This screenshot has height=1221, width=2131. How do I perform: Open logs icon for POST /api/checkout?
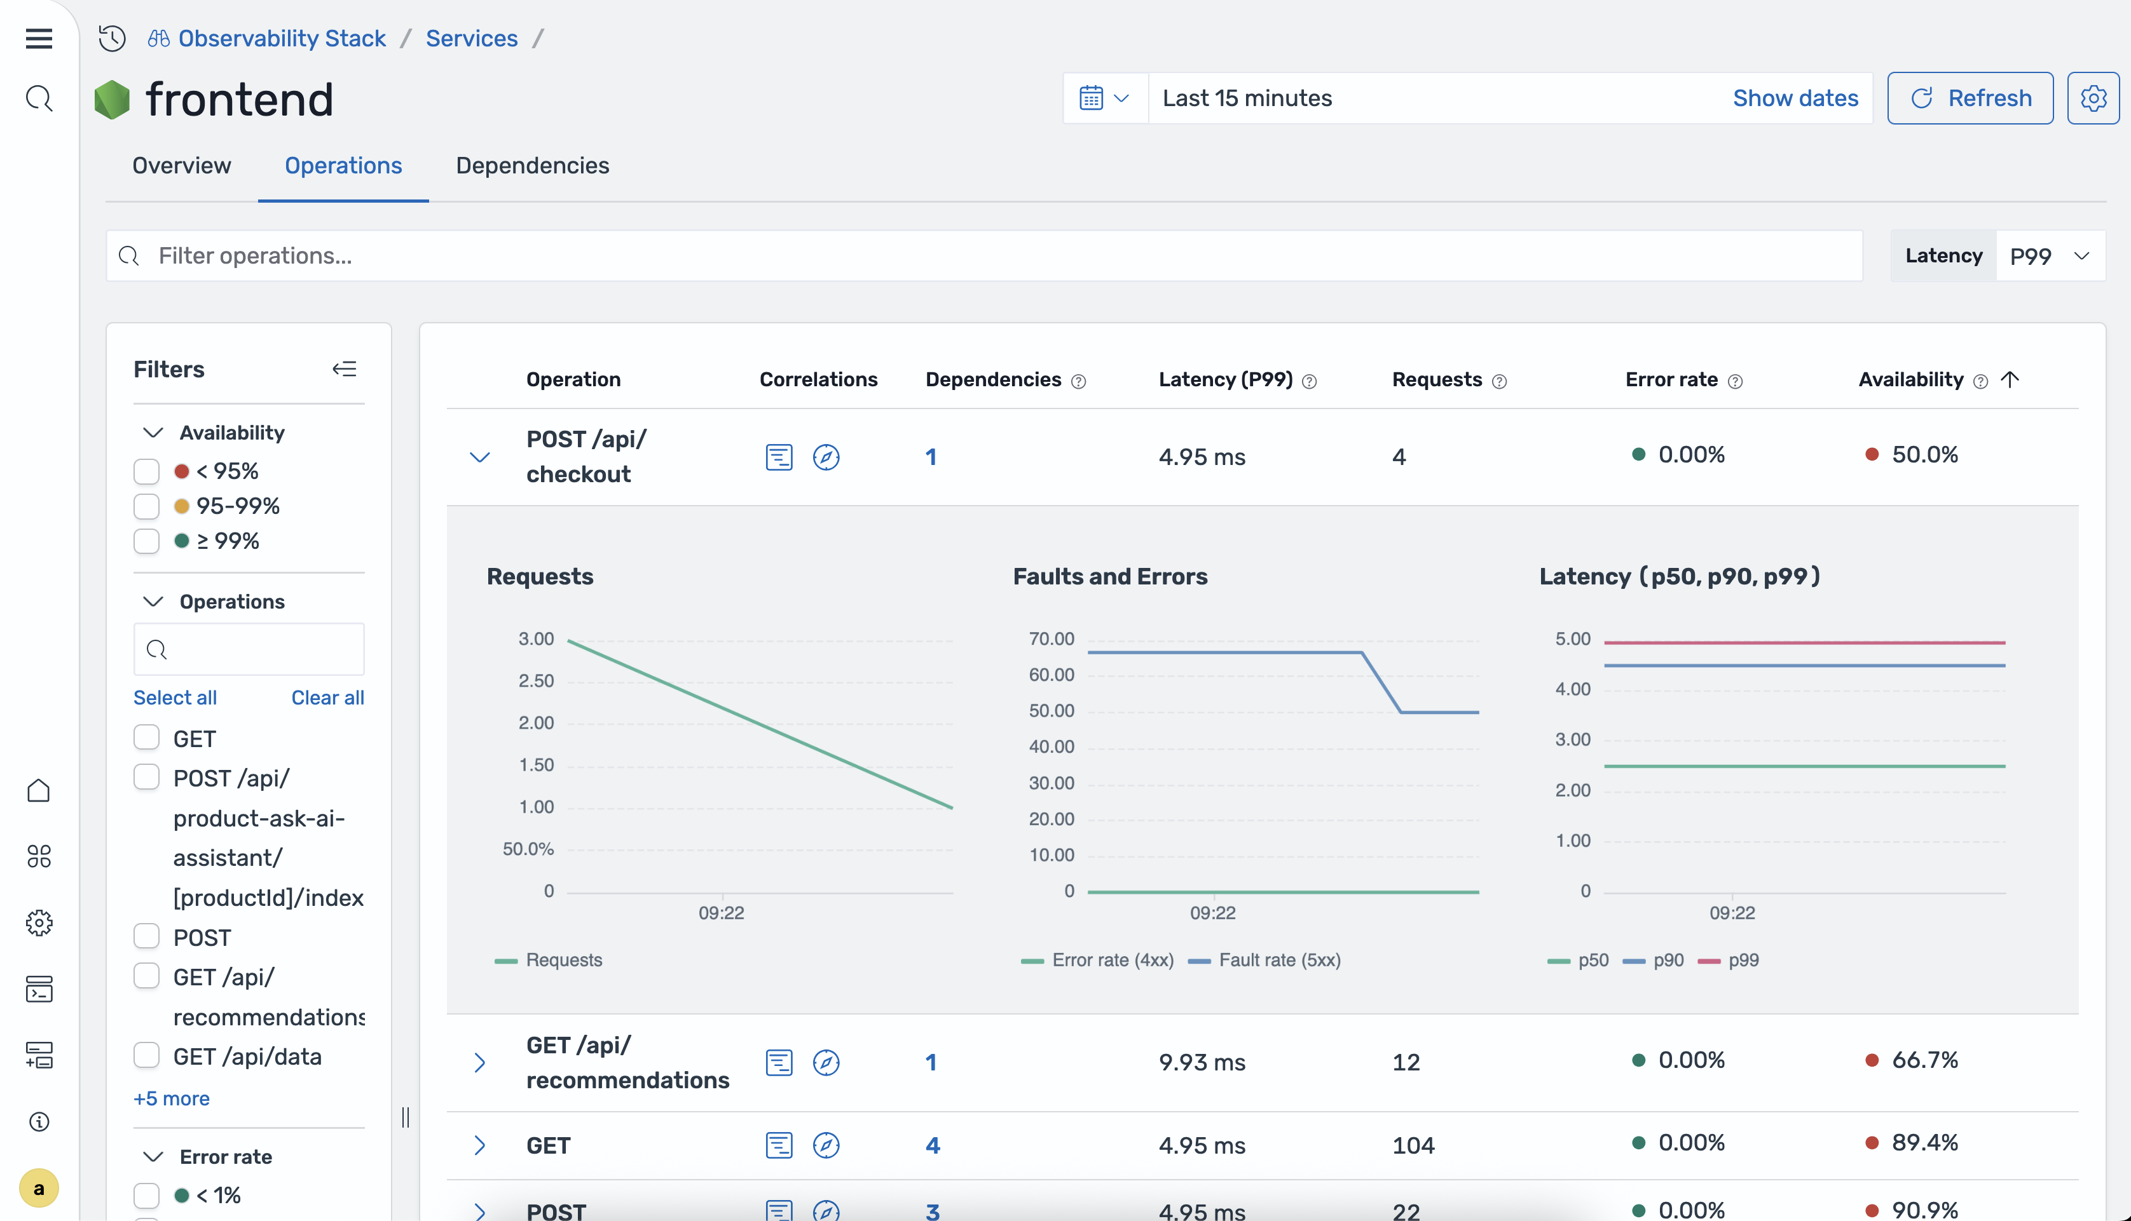tap(779, 457)
